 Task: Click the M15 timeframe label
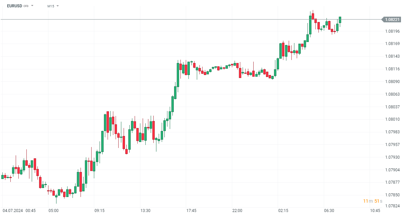pos(51,6)
